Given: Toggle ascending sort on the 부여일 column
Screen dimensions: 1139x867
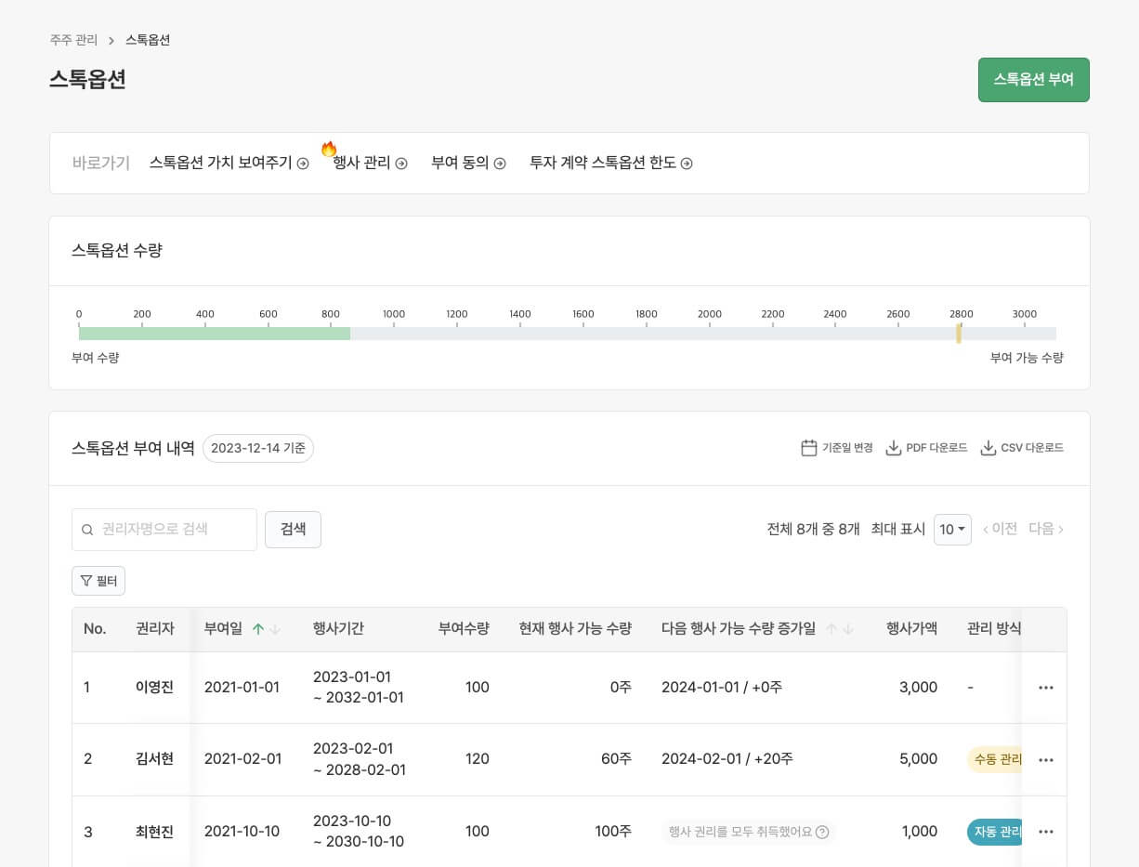Looking at the screenshot, I should click(x=259, y=628).
